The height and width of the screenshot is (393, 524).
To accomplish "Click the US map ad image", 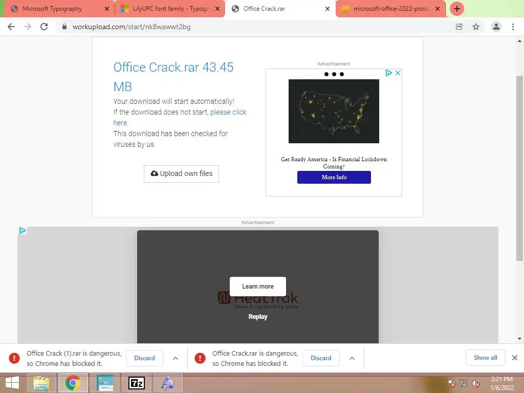I will coord(334,111).
